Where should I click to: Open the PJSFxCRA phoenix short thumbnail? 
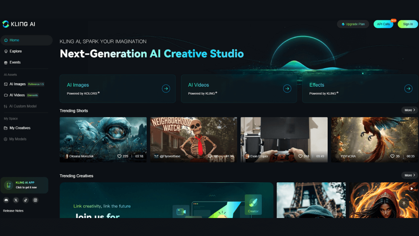point(374,140)
